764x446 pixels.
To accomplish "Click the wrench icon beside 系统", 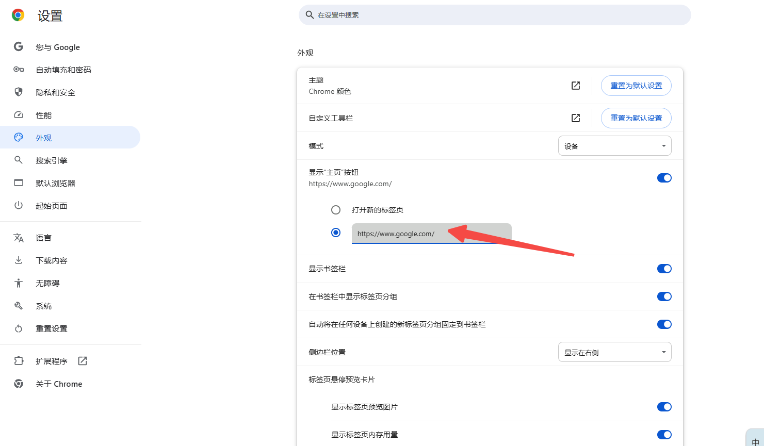I will [x=19, y=306].
